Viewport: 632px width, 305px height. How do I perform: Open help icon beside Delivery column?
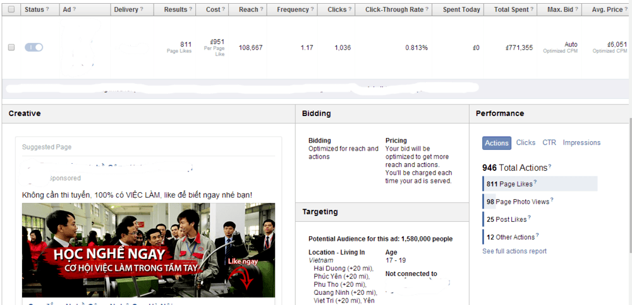point(142,9)
